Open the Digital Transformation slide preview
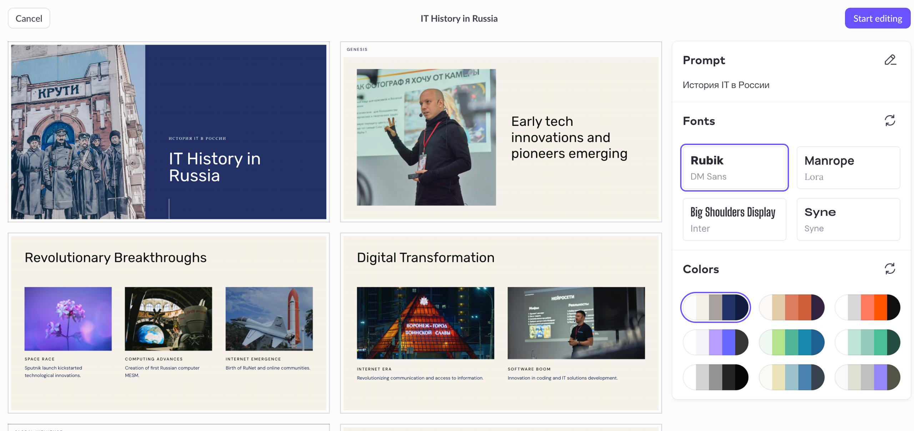914x431 pixels. [x=501, y=323]
